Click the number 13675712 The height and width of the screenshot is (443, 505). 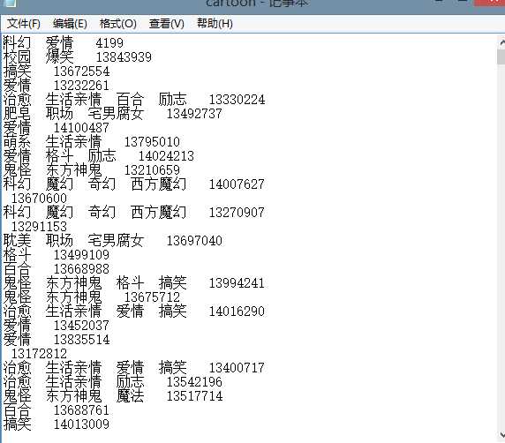pyautogui.click(x=152, y=297)
